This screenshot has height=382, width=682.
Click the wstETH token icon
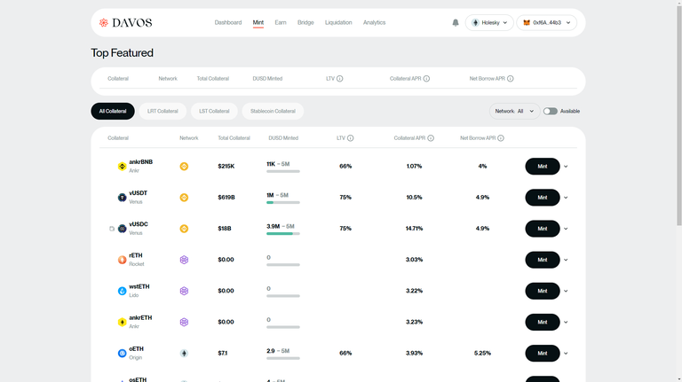click(123, 291)
